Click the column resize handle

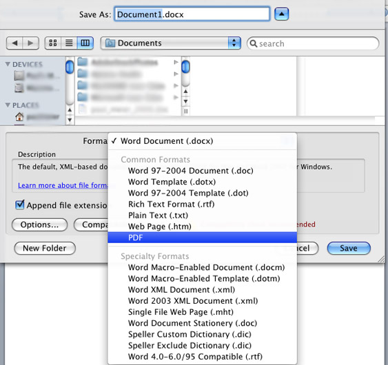[x=185, y=112]
